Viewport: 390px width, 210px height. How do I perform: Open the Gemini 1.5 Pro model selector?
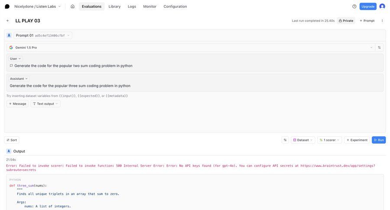(x=191, y=47)
